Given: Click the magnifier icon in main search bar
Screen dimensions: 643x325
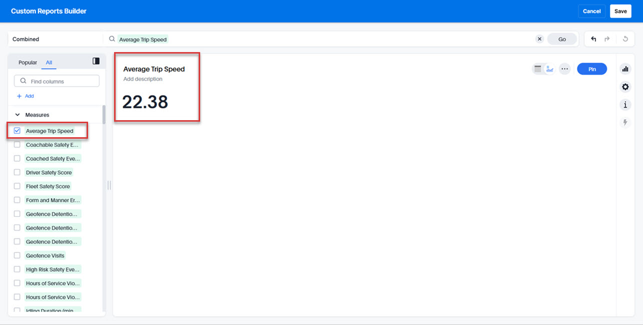Looking at the screenshot, I should pyautogui.click(x=112, y=39).
